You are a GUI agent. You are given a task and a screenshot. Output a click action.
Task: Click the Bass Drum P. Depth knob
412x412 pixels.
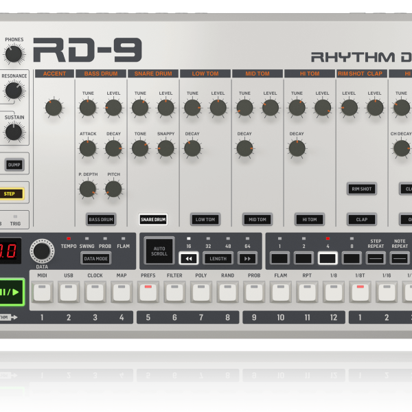pos(88,189)
